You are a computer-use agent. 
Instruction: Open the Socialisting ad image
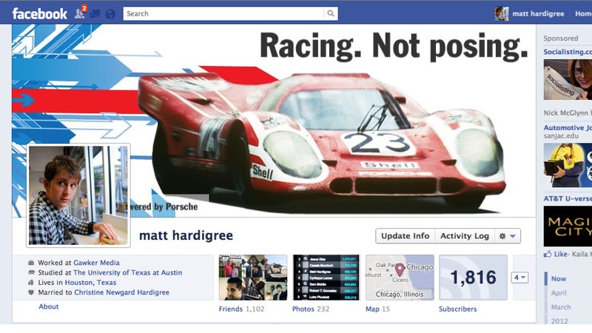click(568, 80)
